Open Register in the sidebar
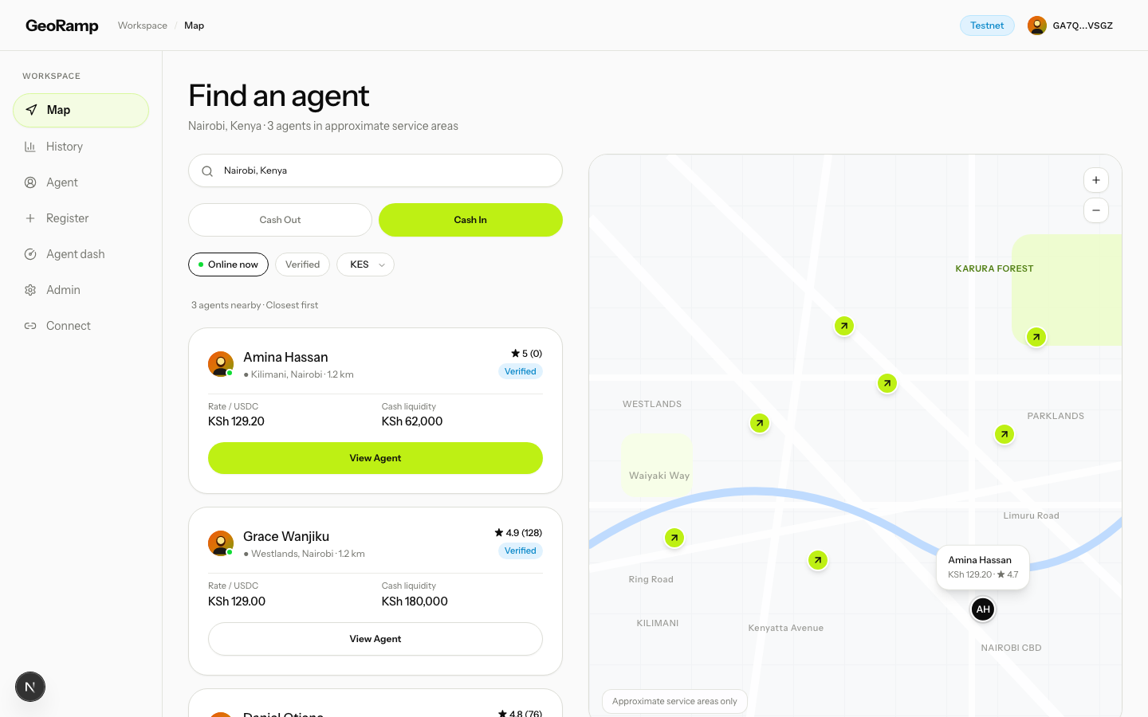 pos(81,218)
